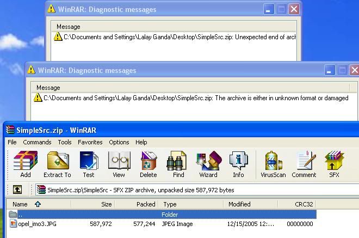359x238 pixels.
Task: Click the 577,244 packed value
Action: point(144,224)
